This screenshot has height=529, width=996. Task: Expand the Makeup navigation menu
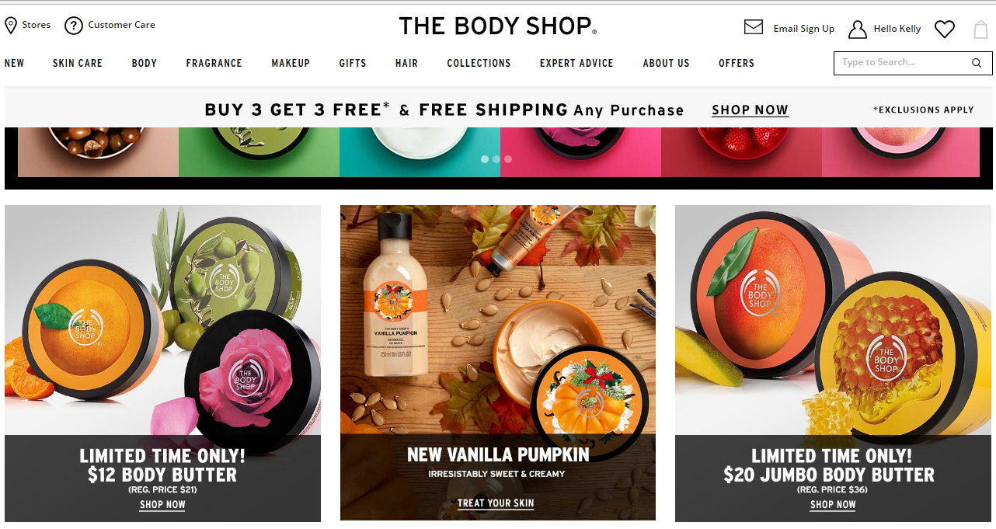pos(291,63)
